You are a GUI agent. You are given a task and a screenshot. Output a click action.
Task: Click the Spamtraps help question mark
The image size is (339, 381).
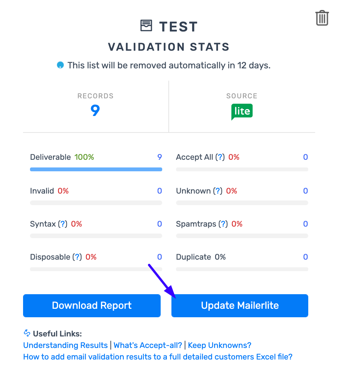point(223,224)
